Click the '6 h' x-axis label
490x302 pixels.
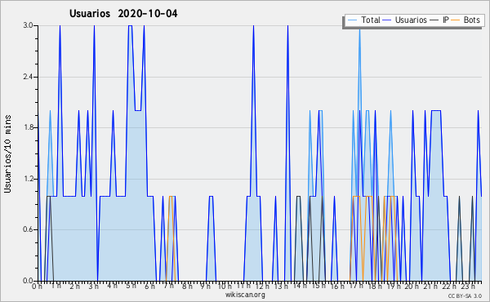coord(150,286)
